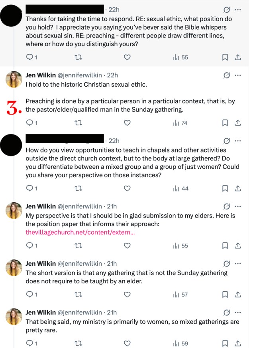The height and width of the screenshot is (348, 255).
Task: Bookmark the 'historic Christian sexual ethic' tweet
Action: point(225,123)
